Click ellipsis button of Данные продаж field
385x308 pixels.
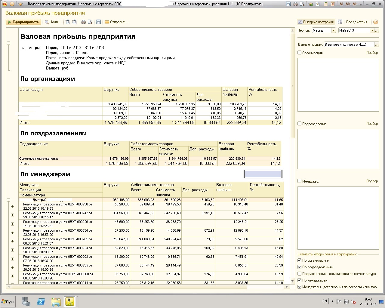click(377, 45)
